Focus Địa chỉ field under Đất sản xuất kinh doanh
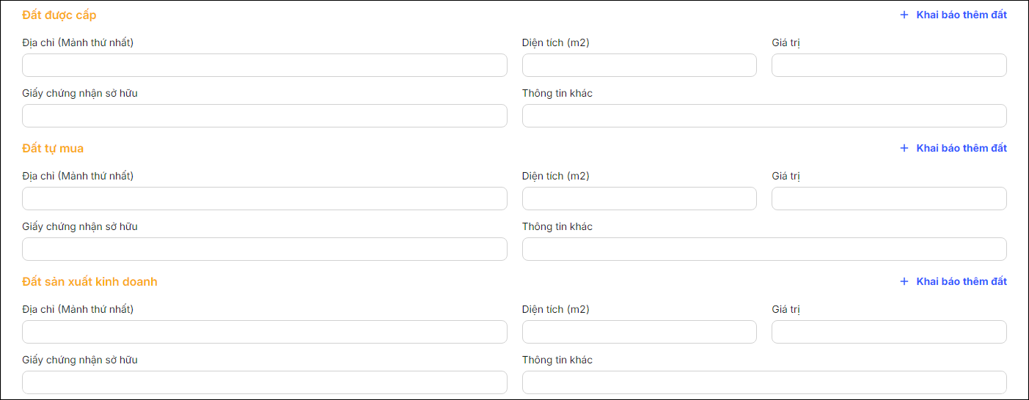The width and height of the screenshot is (1029, 400). [x=264, y=332]
